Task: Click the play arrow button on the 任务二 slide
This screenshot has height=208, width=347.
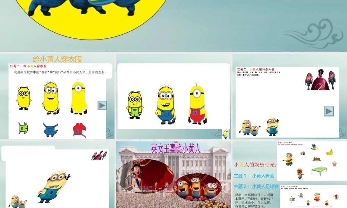Action: 329,111
